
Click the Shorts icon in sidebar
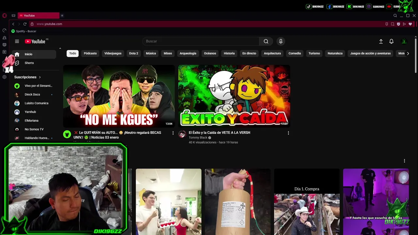tap(17, 63)
